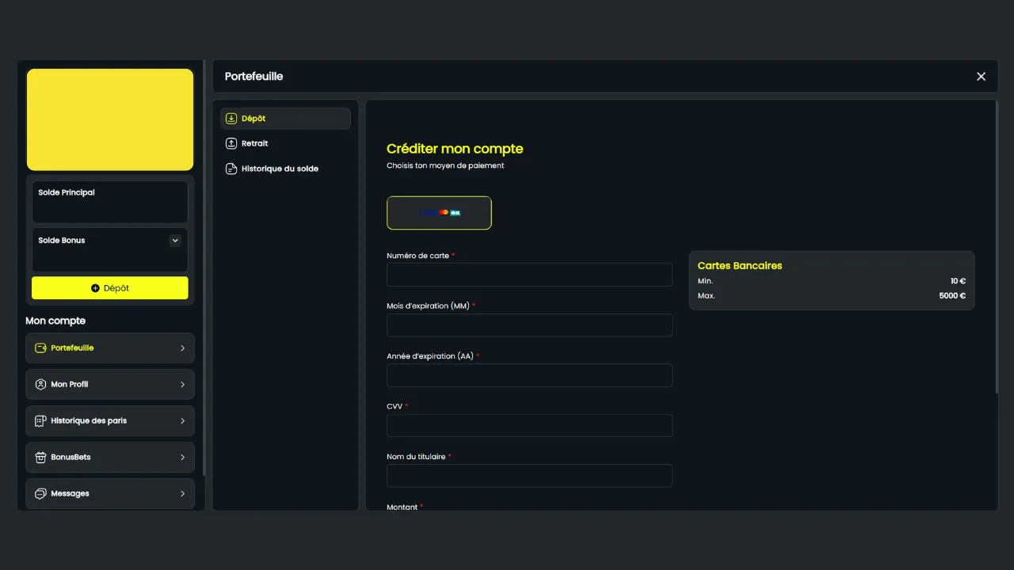Select the Historique des paris menu item
The width and height of the screenshot is (1014, 570).
(110, 421)
